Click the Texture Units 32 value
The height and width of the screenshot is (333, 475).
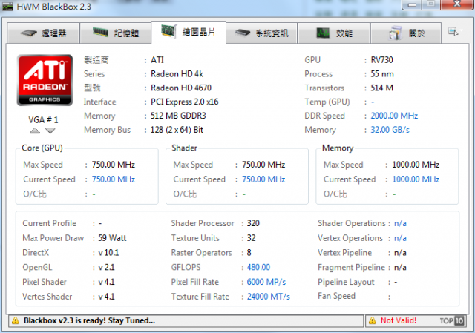(251, 238)
